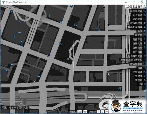
Task: Click the black clothing store icon on the map
Action: (108, 25)
